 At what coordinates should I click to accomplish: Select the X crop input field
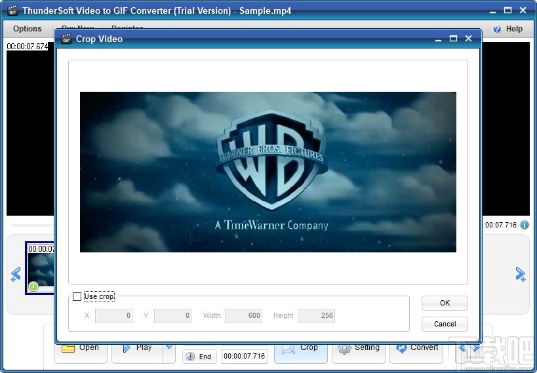coord(113,315)
